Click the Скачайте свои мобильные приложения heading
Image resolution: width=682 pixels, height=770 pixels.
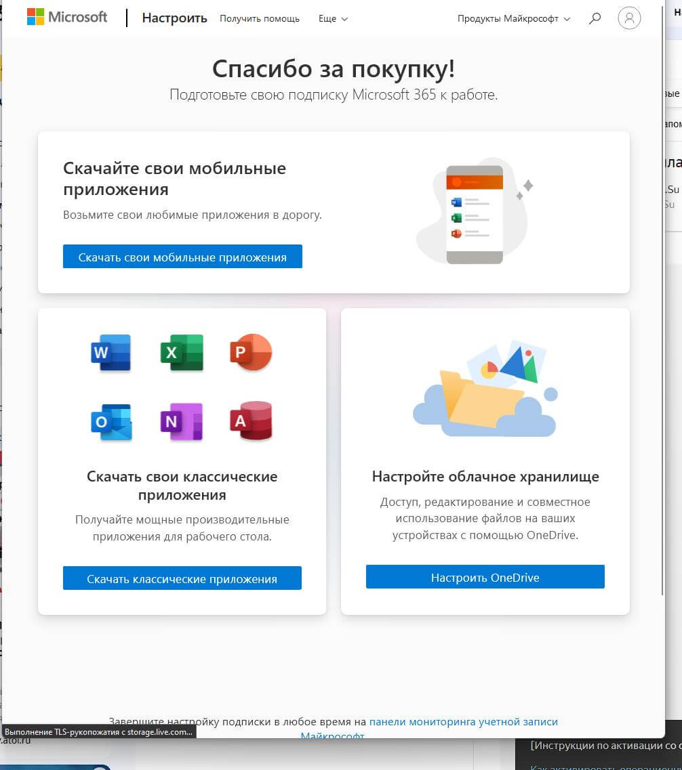click(x=174, y=178)
